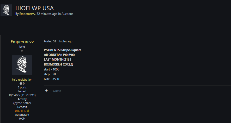The height and width of the screenshot is (123, 231).
Task: Click the "PAYMENTS: Stripe, Square" line
Action: (63, 50)
